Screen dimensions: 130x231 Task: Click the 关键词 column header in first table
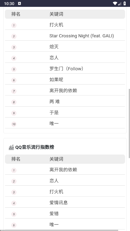click(56, 14)
